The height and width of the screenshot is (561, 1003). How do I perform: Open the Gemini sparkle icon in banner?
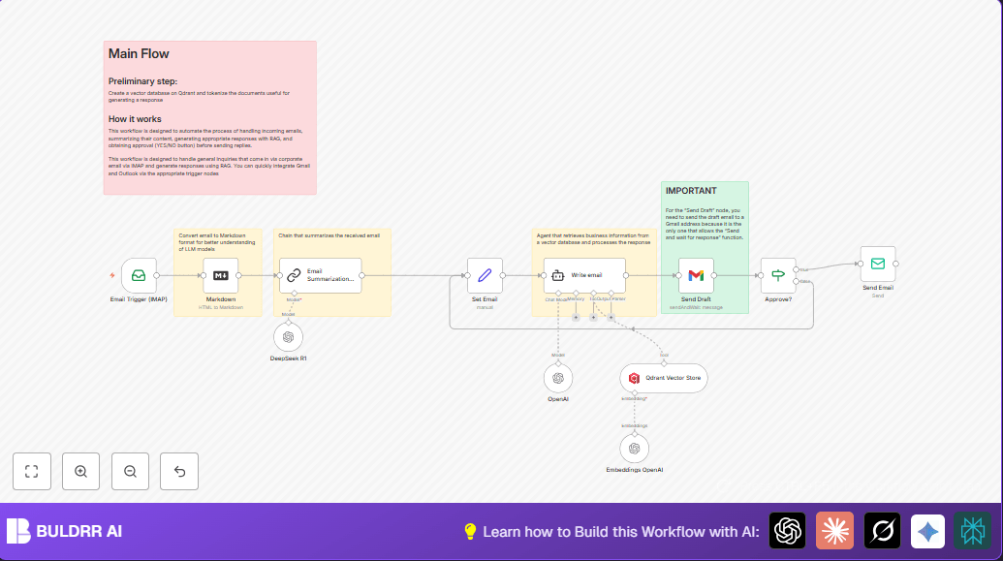tap(928, 531)
